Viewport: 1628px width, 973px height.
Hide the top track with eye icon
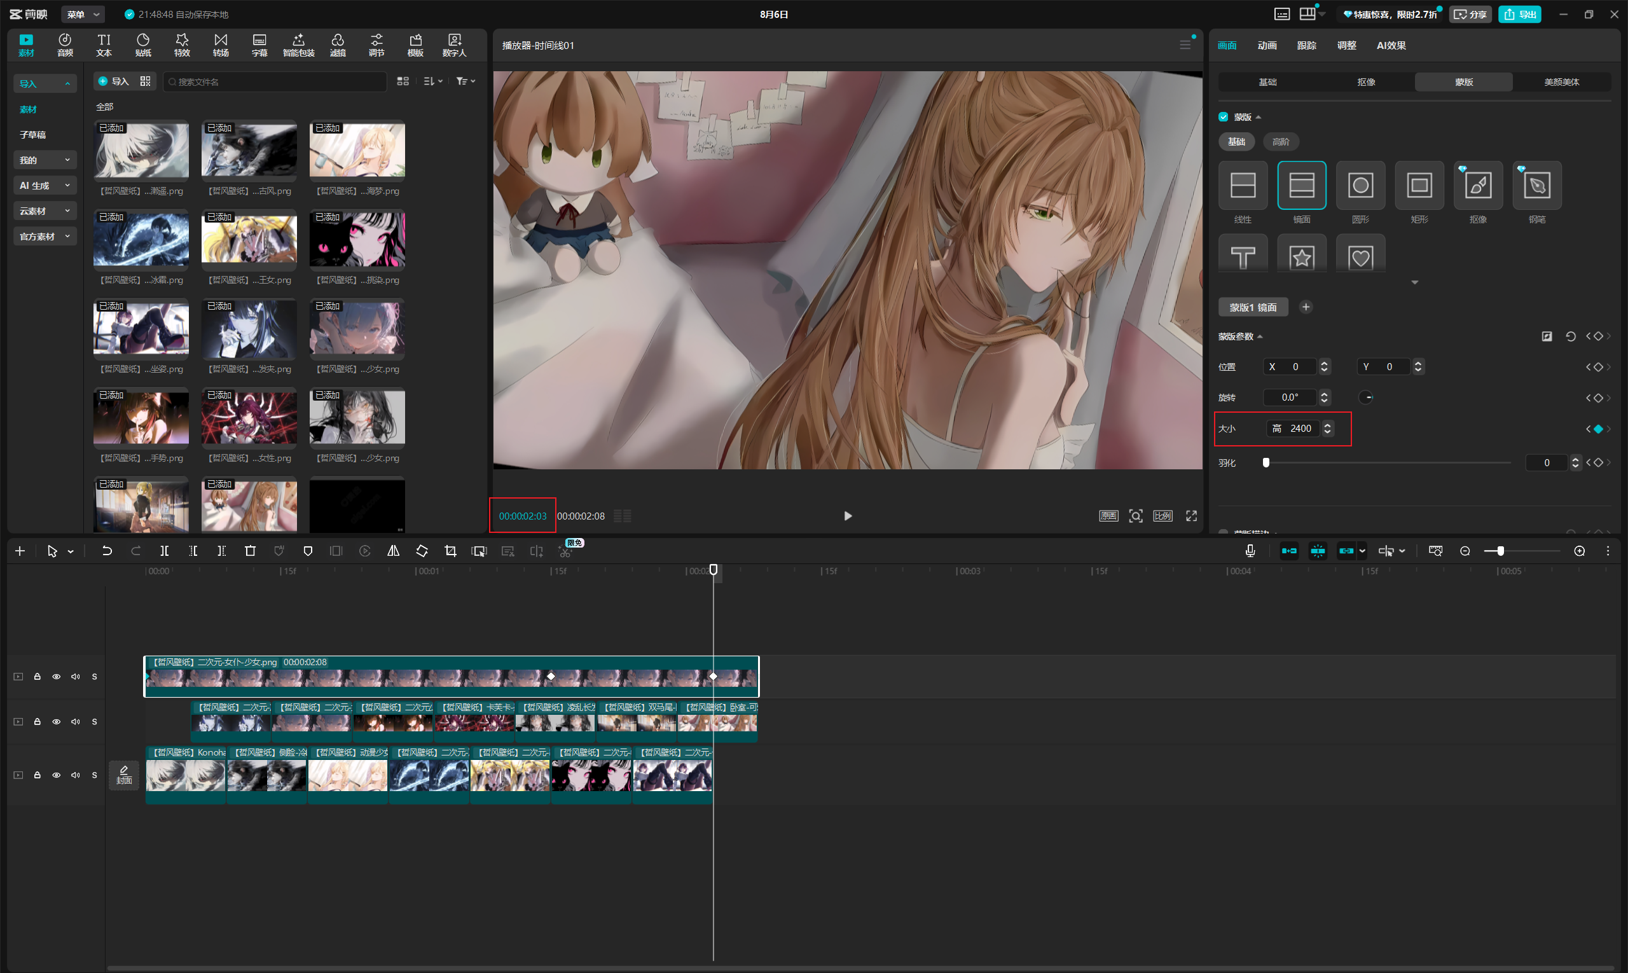pos(57,677)
